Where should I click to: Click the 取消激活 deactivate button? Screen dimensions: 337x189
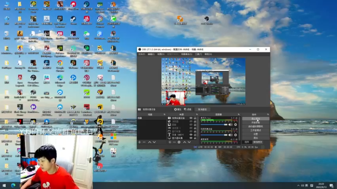coord(202,109)
